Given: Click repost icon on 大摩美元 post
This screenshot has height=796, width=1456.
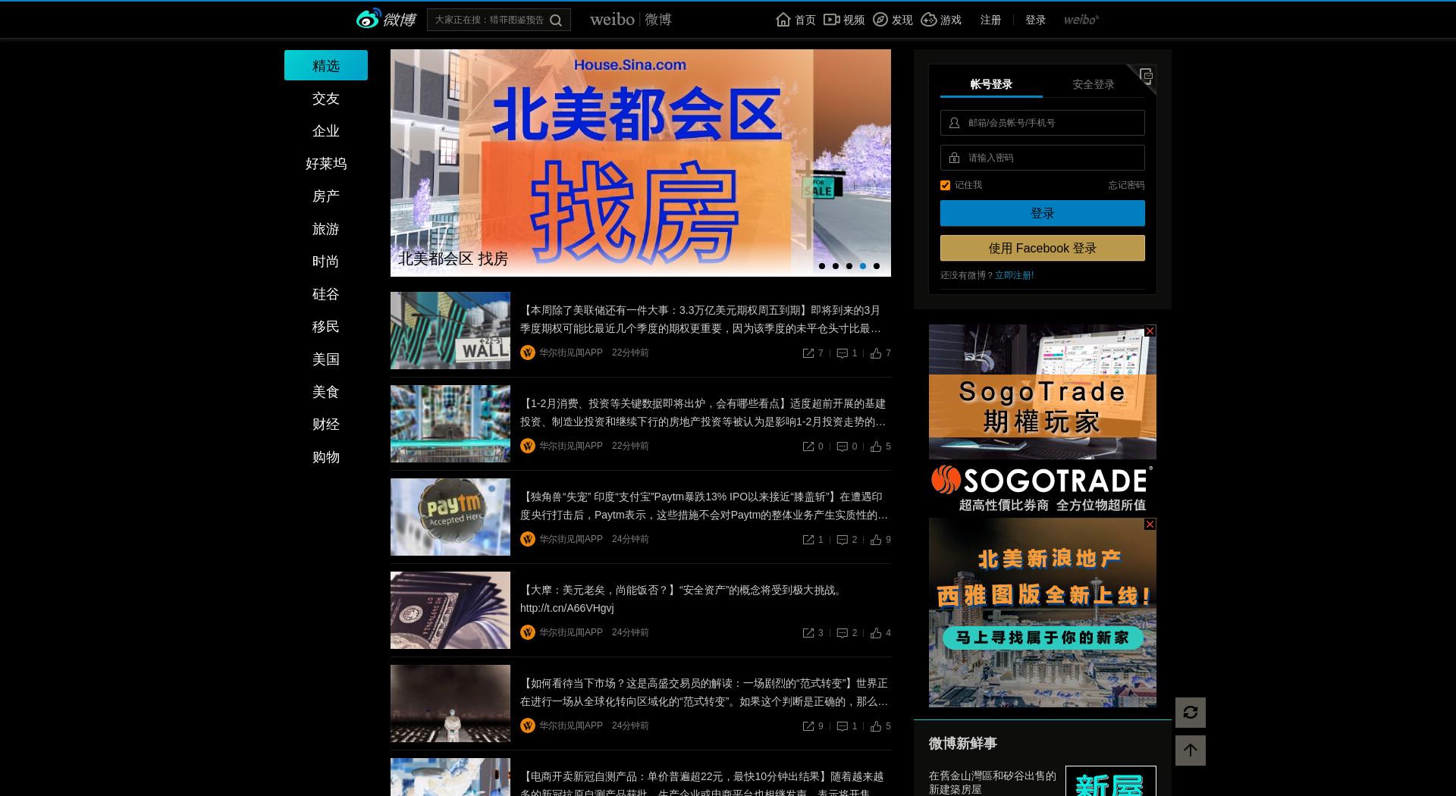Looking at the screenshot, I should point(808,633).
